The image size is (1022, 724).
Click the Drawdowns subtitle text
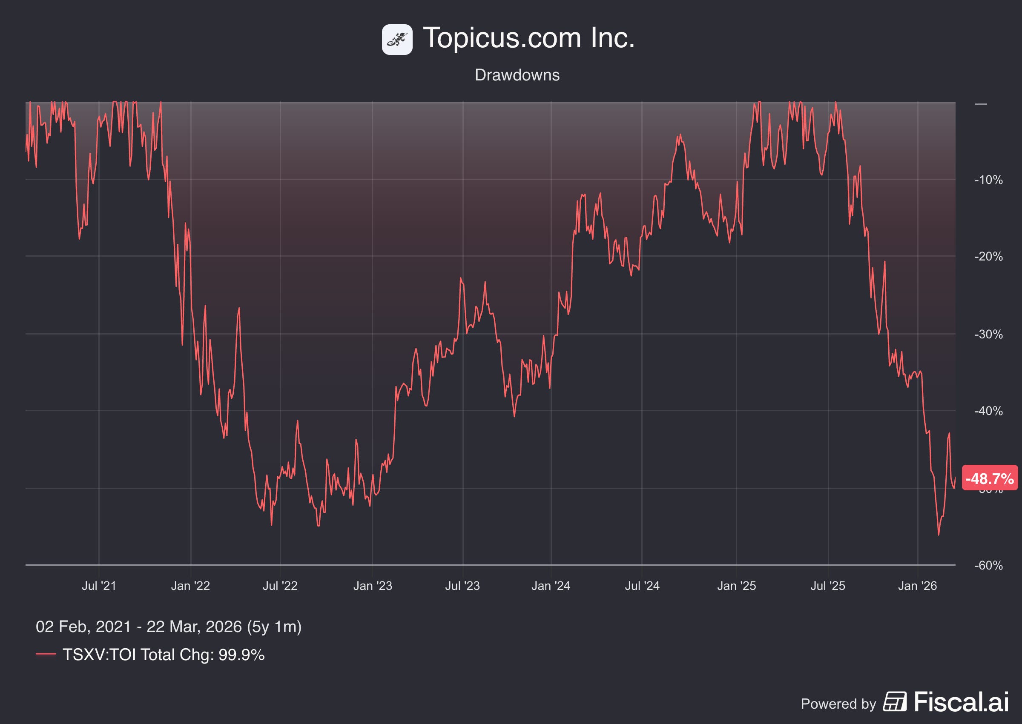517,75
